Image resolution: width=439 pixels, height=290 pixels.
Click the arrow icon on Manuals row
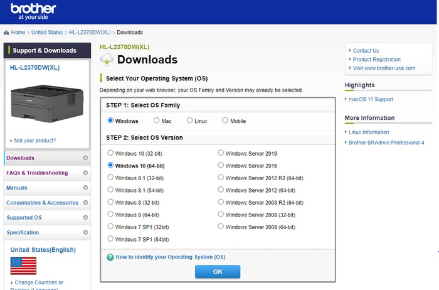(85, 188)
